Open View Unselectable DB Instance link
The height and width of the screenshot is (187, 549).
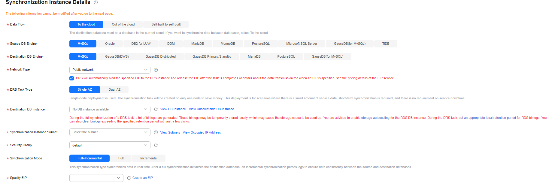click(x=211, y=109)
